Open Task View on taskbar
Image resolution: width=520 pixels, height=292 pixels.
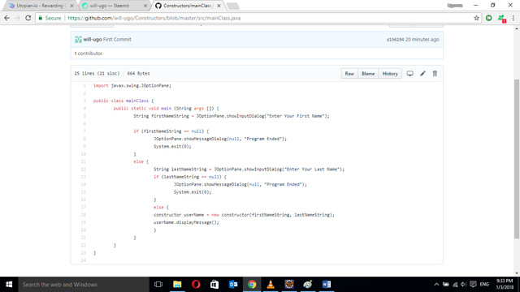(158, 285)
